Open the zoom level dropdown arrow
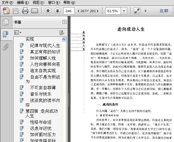The height and width of the screenshot is (142, 174). coord(124,11)
